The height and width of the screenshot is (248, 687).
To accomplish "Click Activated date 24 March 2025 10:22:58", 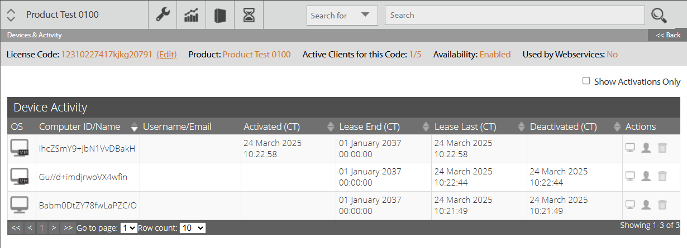I will tap(273, 148).
